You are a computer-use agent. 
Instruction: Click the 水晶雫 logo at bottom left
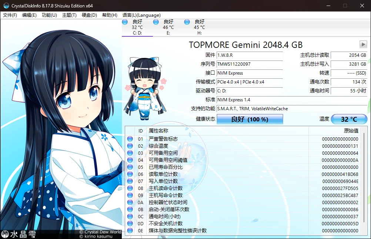tap(19, 234)
